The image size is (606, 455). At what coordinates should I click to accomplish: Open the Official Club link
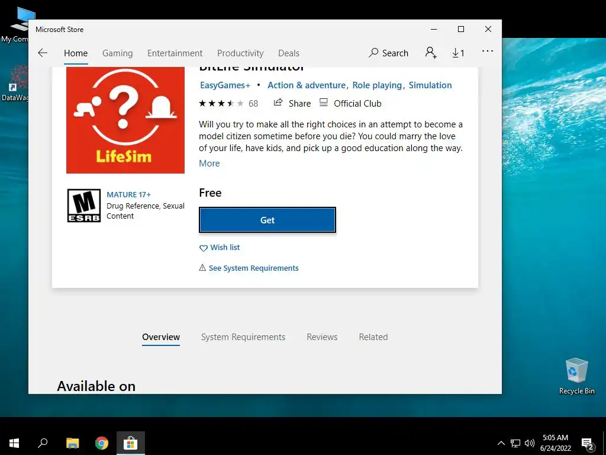tap(350, 103)
